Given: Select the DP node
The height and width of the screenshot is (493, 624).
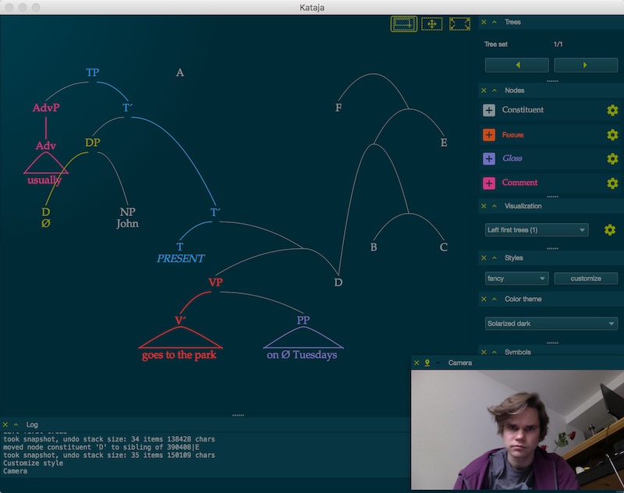Looking at the screenshot, I should pos(92,143).
